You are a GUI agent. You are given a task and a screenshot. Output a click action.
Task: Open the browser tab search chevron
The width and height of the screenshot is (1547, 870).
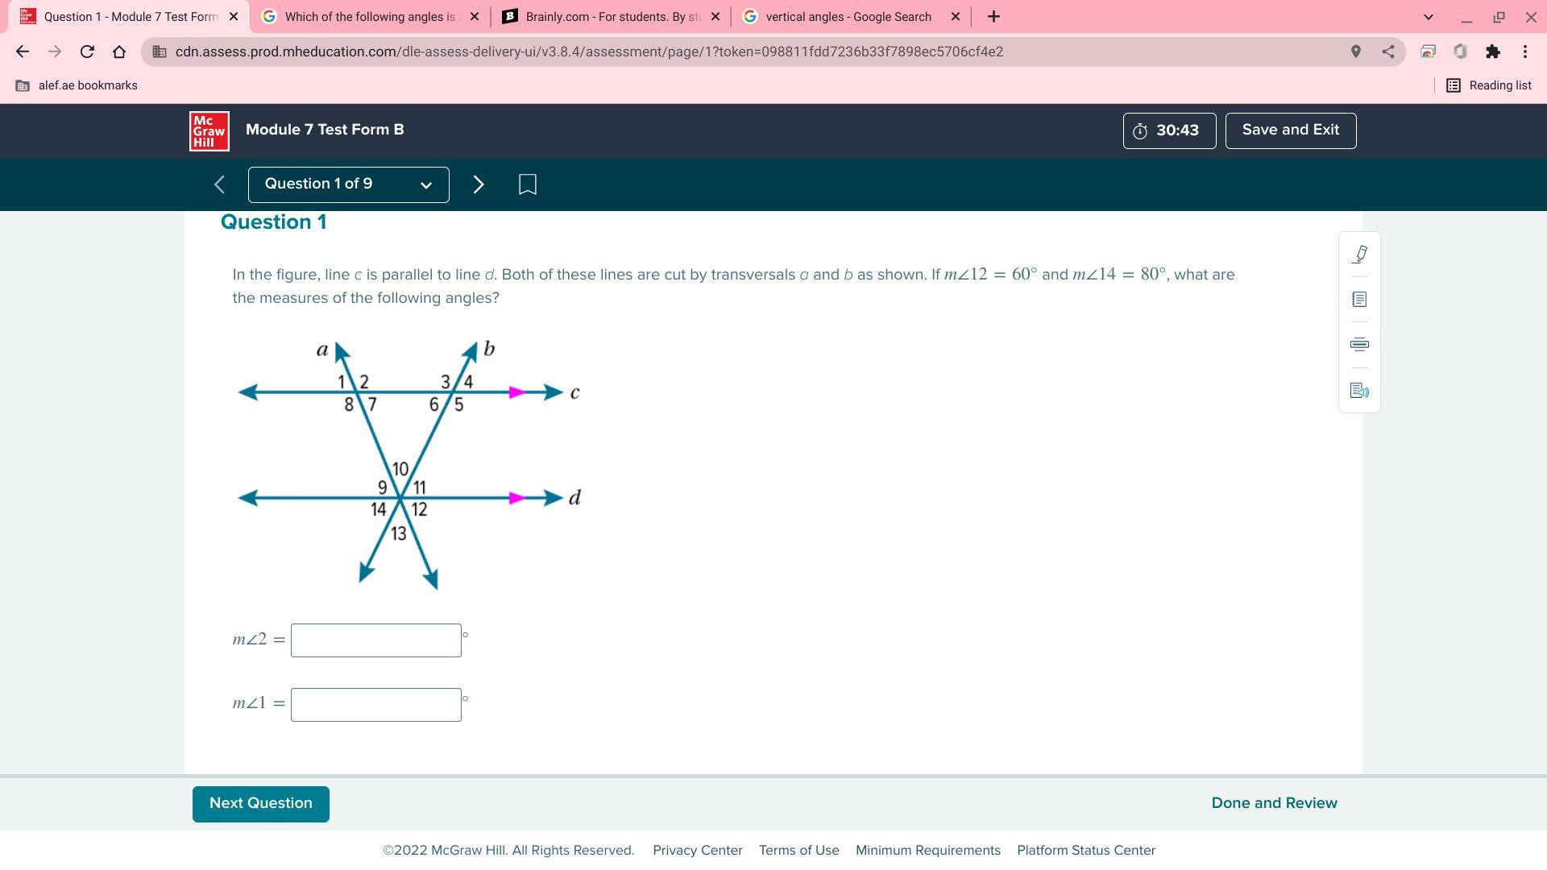pyautogui.click(x=1428, y=17)
